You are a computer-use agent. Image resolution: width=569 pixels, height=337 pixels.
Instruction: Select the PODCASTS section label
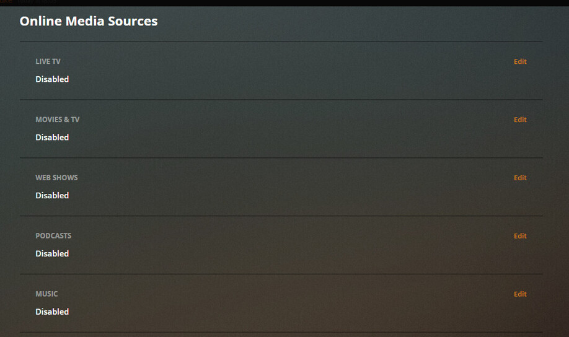53,236
